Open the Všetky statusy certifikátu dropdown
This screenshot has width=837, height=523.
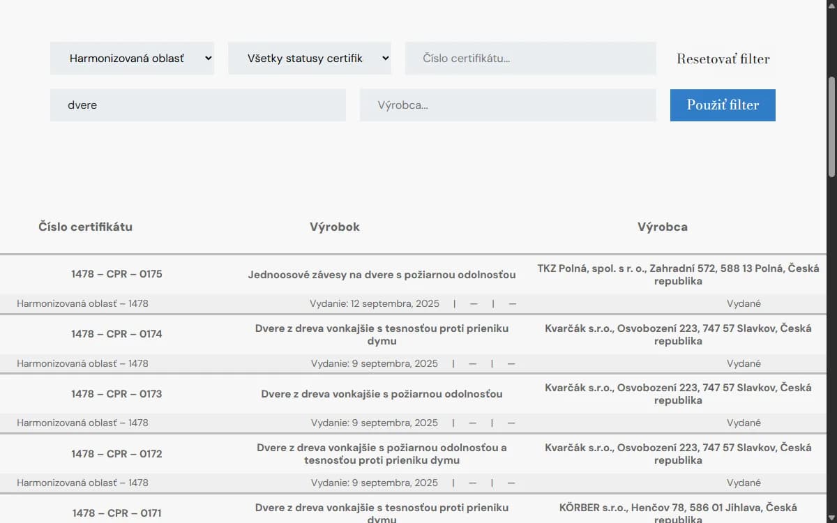coord(310,59)
